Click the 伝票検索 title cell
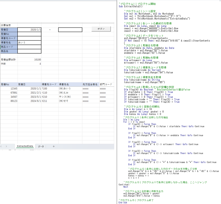This screenshot has width=221, height=204. [x=9, y=25]
